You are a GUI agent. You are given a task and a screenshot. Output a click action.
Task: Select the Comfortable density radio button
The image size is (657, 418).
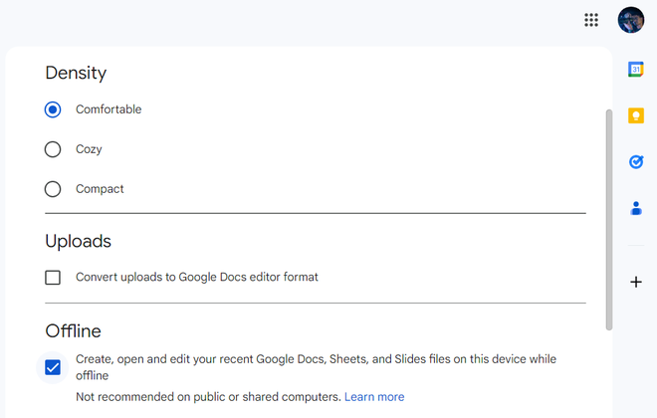[53, 109]
